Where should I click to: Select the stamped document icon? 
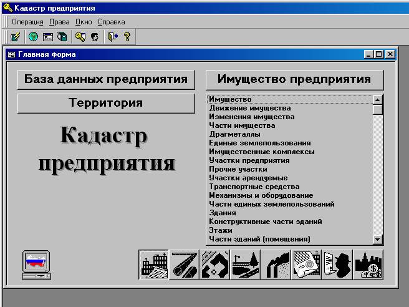tap(307, 265)
